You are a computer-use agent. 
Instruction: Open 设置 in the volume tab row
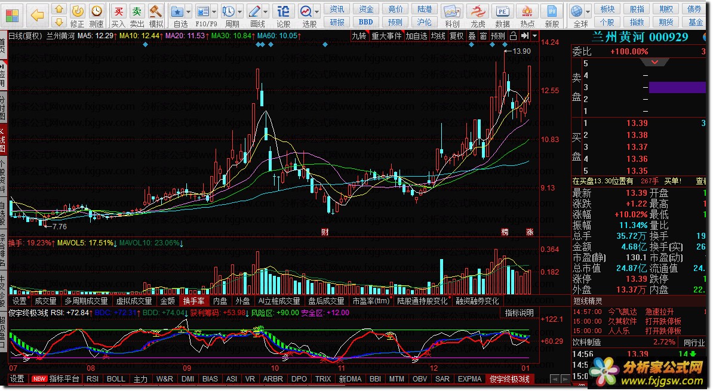coord(20,301)
